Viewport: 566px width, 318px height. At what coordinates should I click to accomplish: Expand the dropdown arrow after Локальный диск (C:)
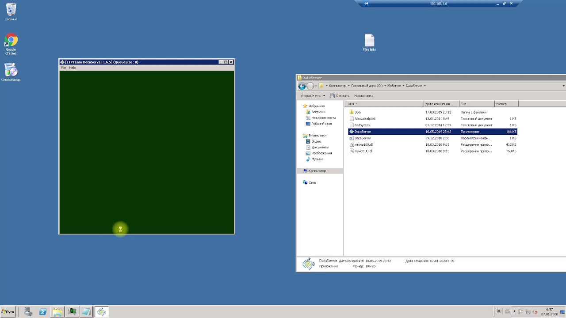385,86
